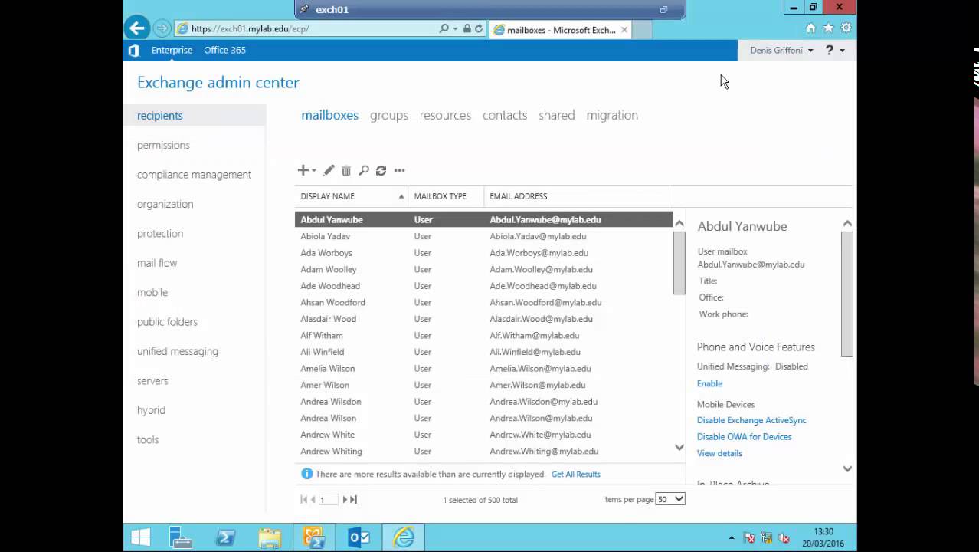Close the mailboxes browser tab
This screenshot has width=979, height=552.
click(624, 30)
